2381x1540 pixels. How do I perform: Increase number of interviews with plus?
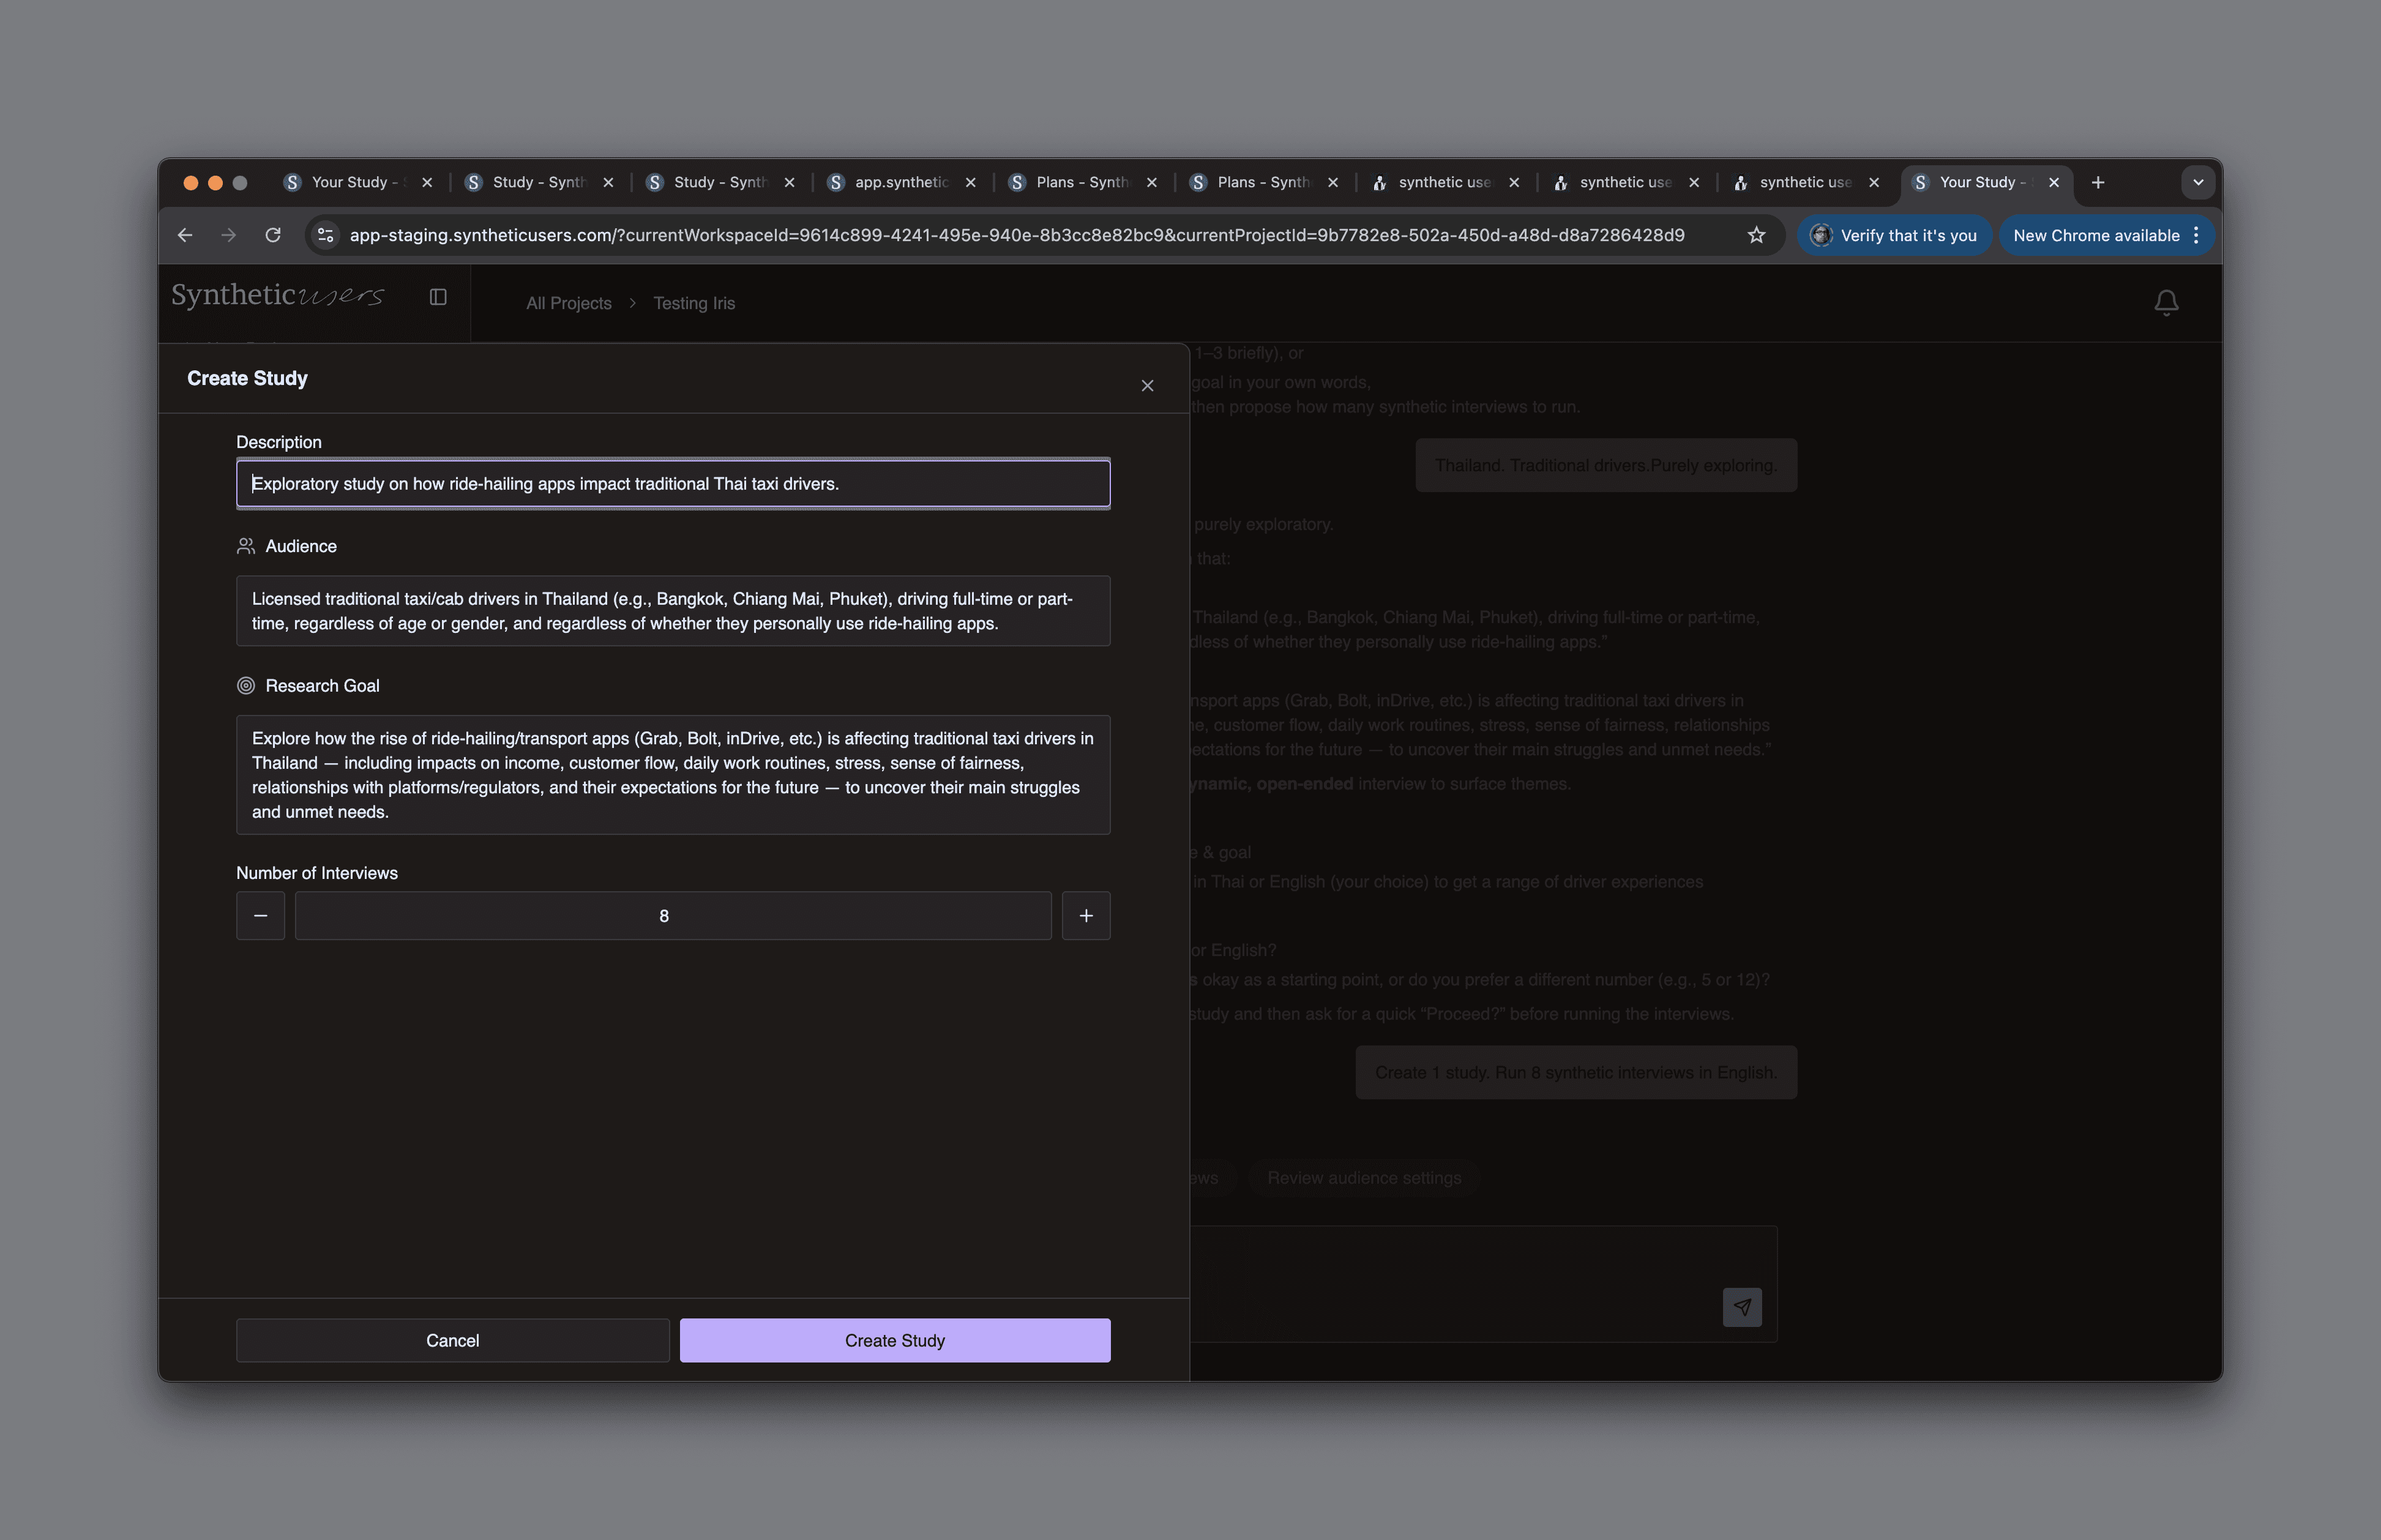click(1086, 916)
